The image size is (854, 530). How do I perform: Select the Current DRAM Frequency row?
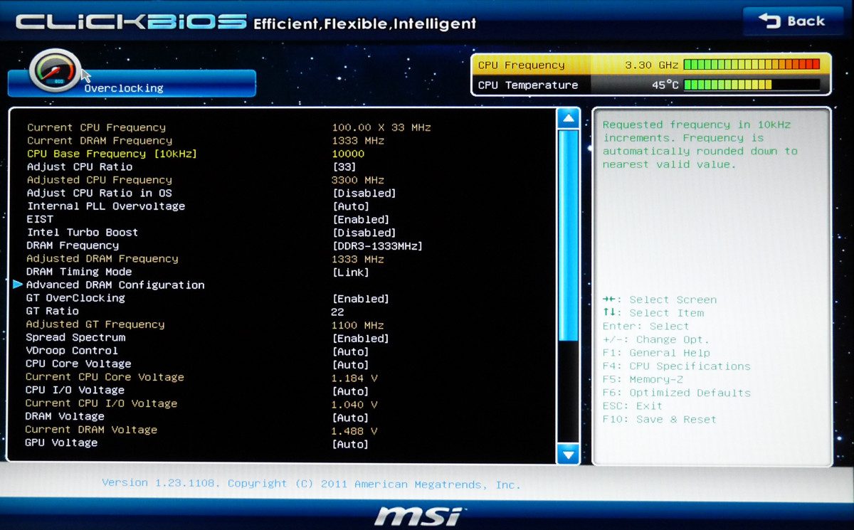[206, 141]
